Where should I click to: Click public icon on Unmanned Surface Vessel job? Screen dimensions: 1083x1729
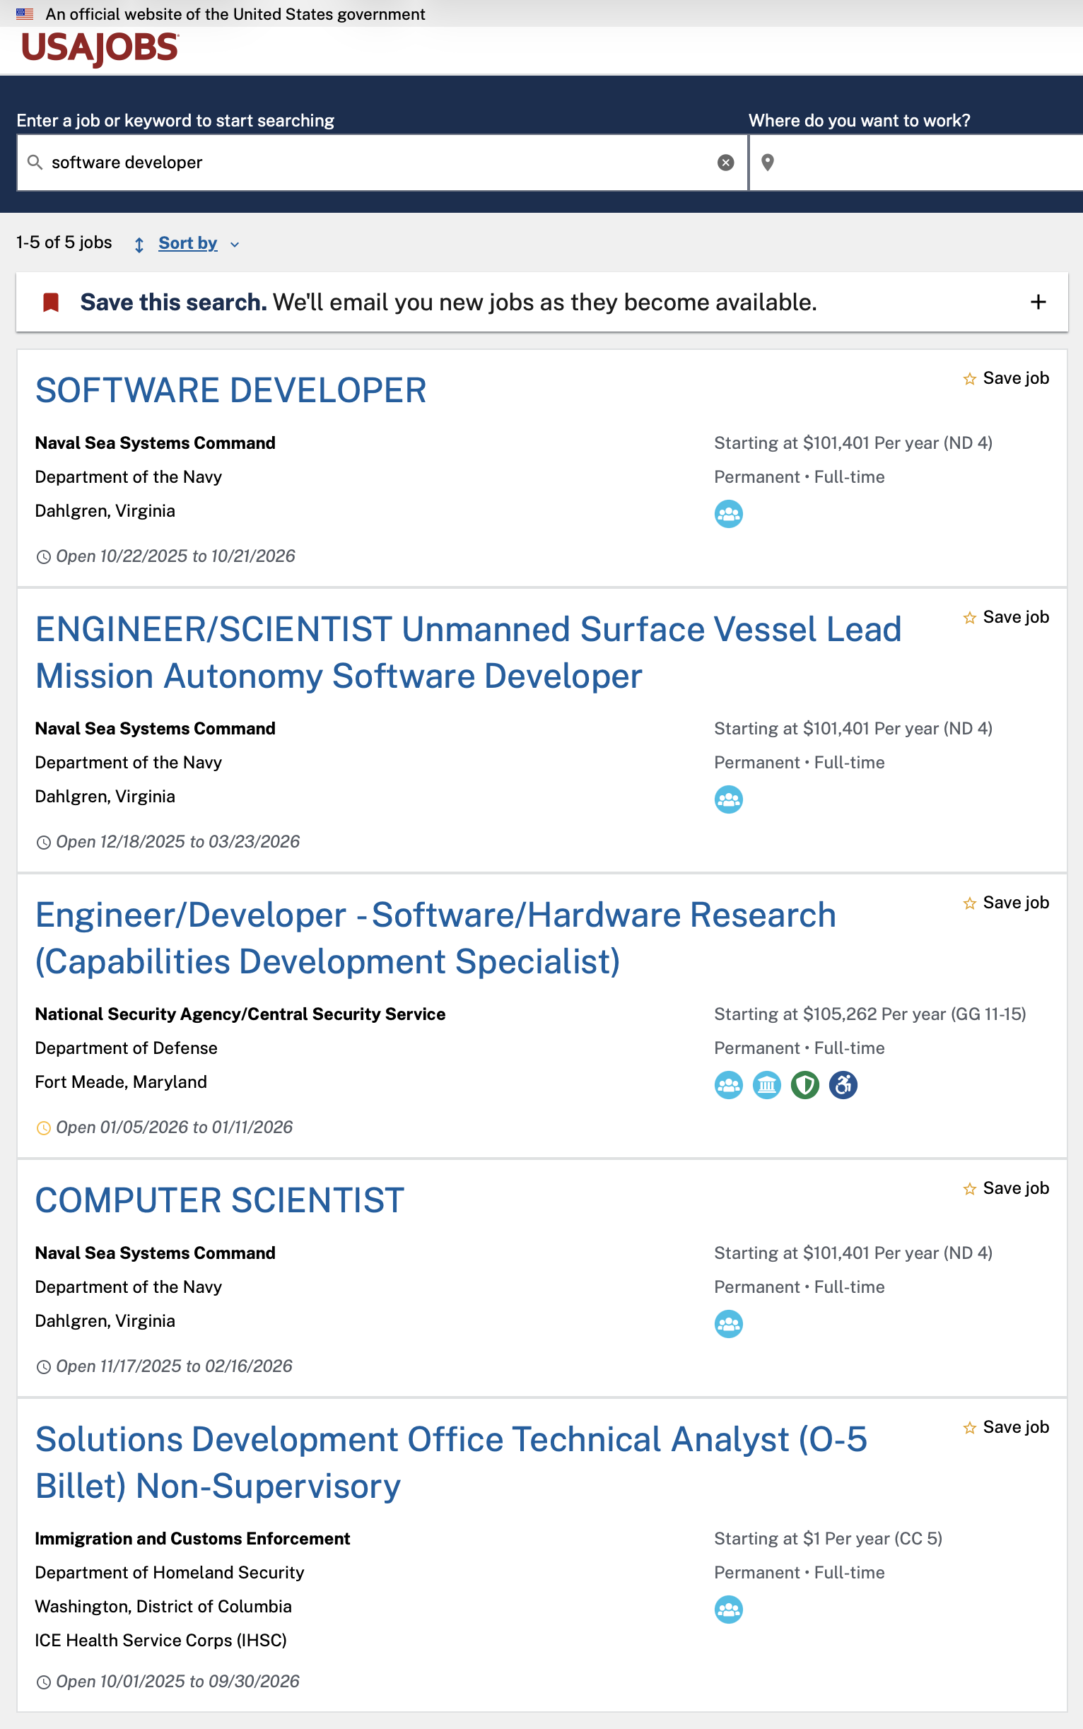[728, 799]
